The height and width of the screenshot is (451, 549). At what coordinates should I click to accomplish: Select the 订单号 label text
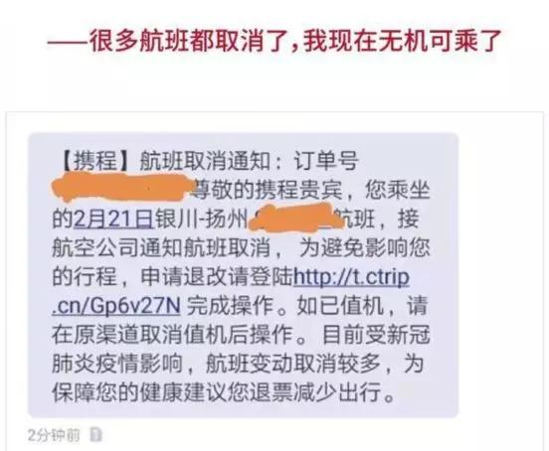(x=326, y=161)
